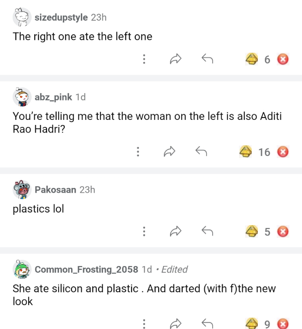View abz_pink's avatar

click(x=22, y=97)
